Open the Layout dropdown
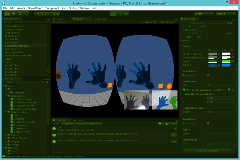Screen dimensions: 240x160 226,13
